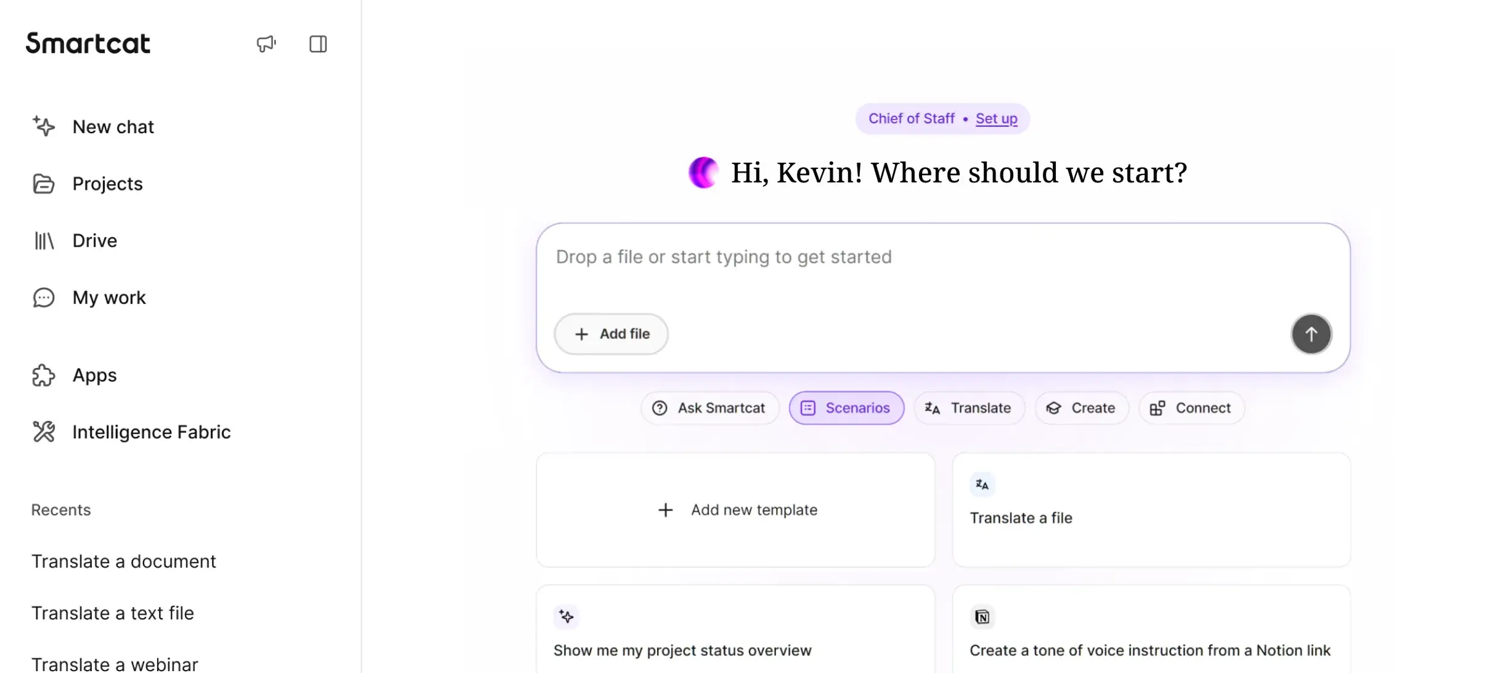
Task: Click the megaphone announcements icon
Action: click(266, 44)
